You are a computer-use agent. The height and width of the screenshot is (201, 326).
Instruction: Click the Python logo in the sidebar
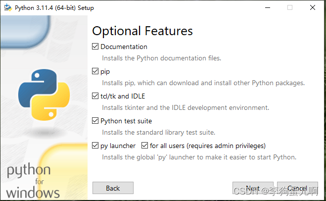coord(44,95)
